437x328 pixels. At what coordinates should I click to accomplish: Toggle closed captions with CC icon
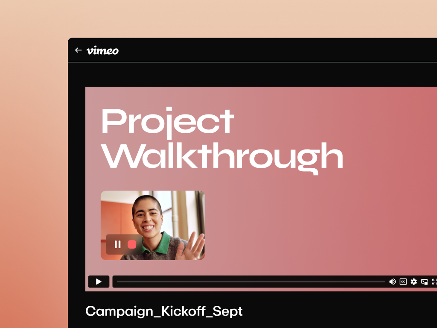pyautogui.click(x=403, y=282)
